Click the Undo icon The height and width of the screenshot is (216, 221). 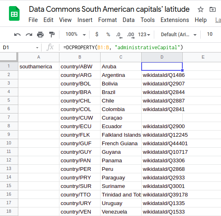click(x=18, y=35)
